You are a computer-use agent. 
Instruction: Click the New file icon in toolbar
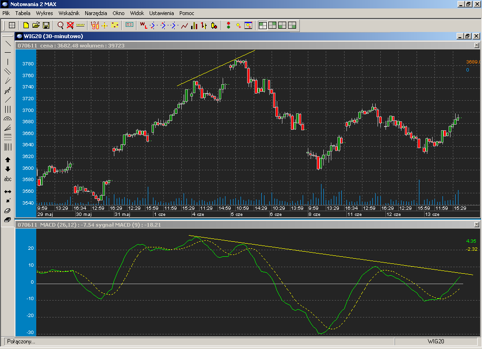(x=26, y=25)
